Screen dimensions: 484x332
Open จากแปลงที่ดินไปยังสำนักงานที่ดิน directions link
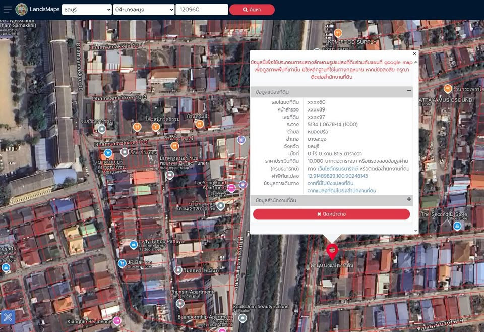(342, 191)
